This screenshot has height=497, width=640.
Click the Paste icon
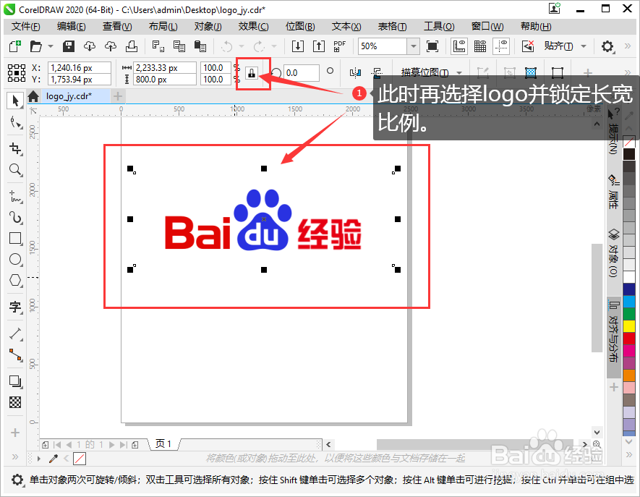click(x=200, y=46)
